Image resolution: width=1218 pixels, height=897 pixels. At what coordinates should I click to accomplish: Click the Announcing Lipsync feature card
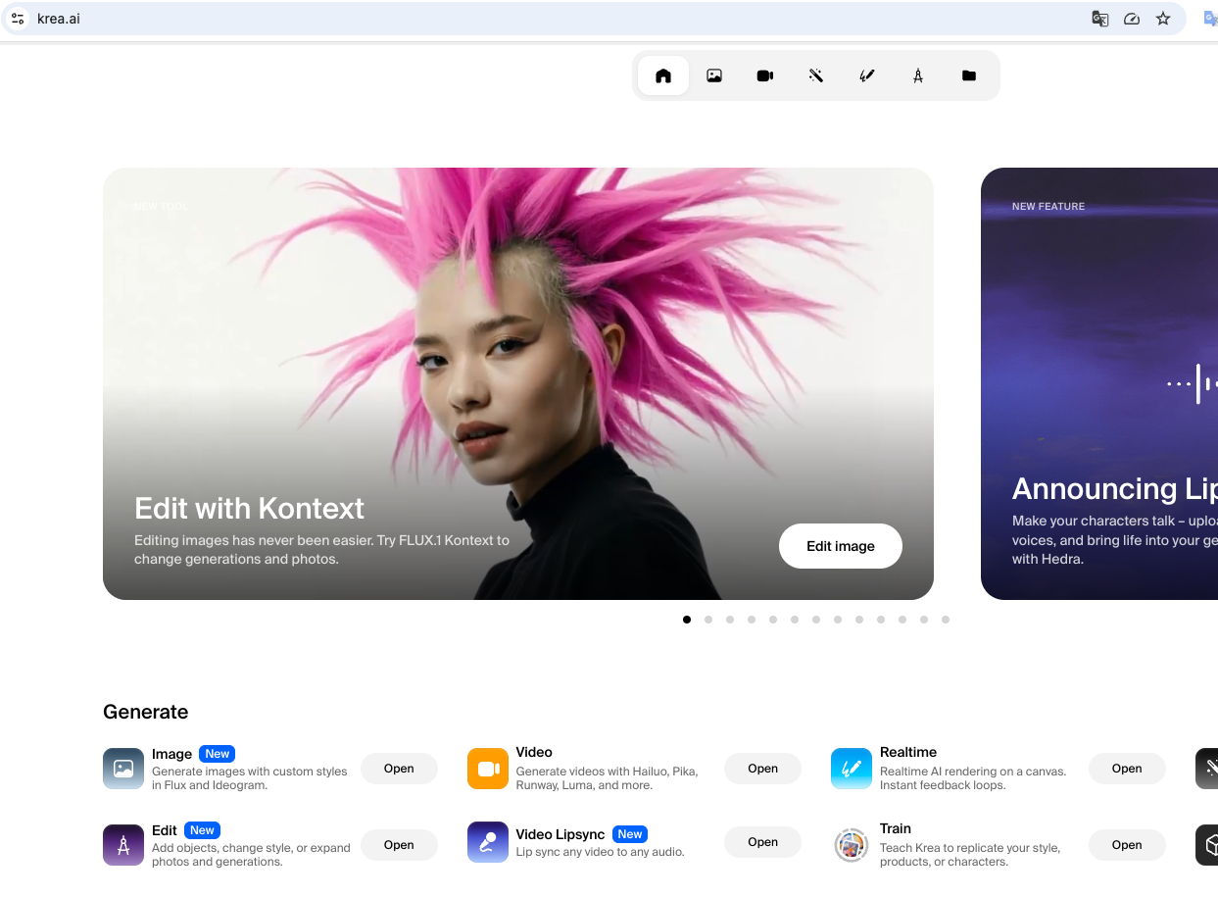point(1098,383)
